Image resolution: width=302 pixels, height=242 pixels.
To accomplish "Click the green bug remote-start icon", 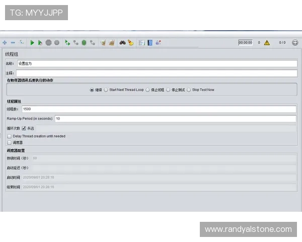I will pos(84,43).
